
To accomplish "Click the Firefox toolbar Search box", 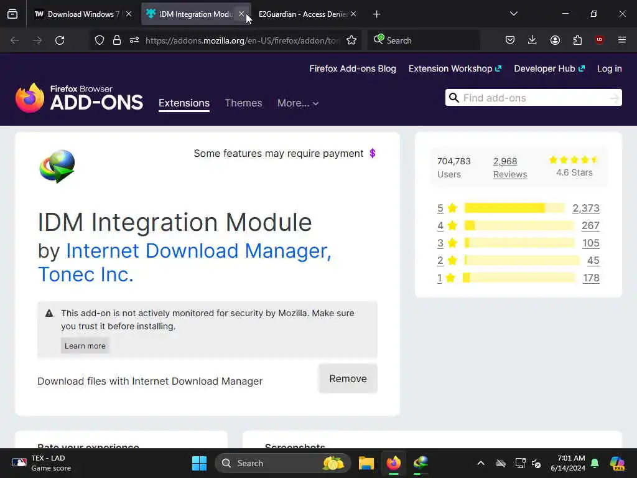I will tap(424, 40).
